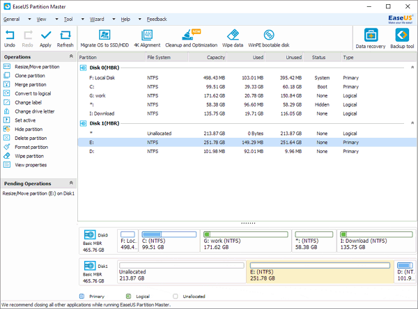Choose Change label operation
Screen dimensions: 418x309
[x=23, y=102]
